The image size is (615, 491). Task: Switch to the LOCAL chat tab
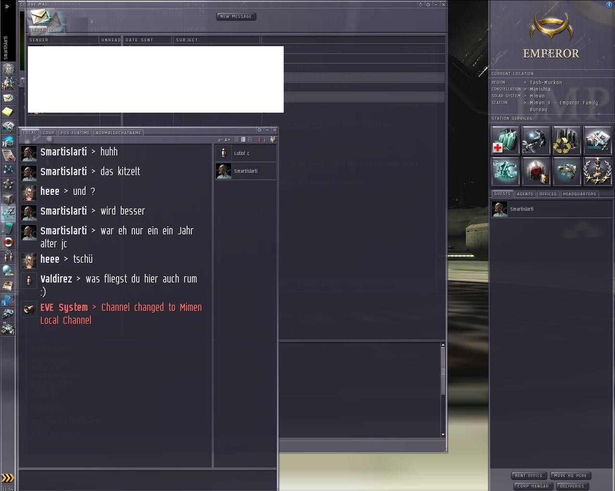click(30, 132)
